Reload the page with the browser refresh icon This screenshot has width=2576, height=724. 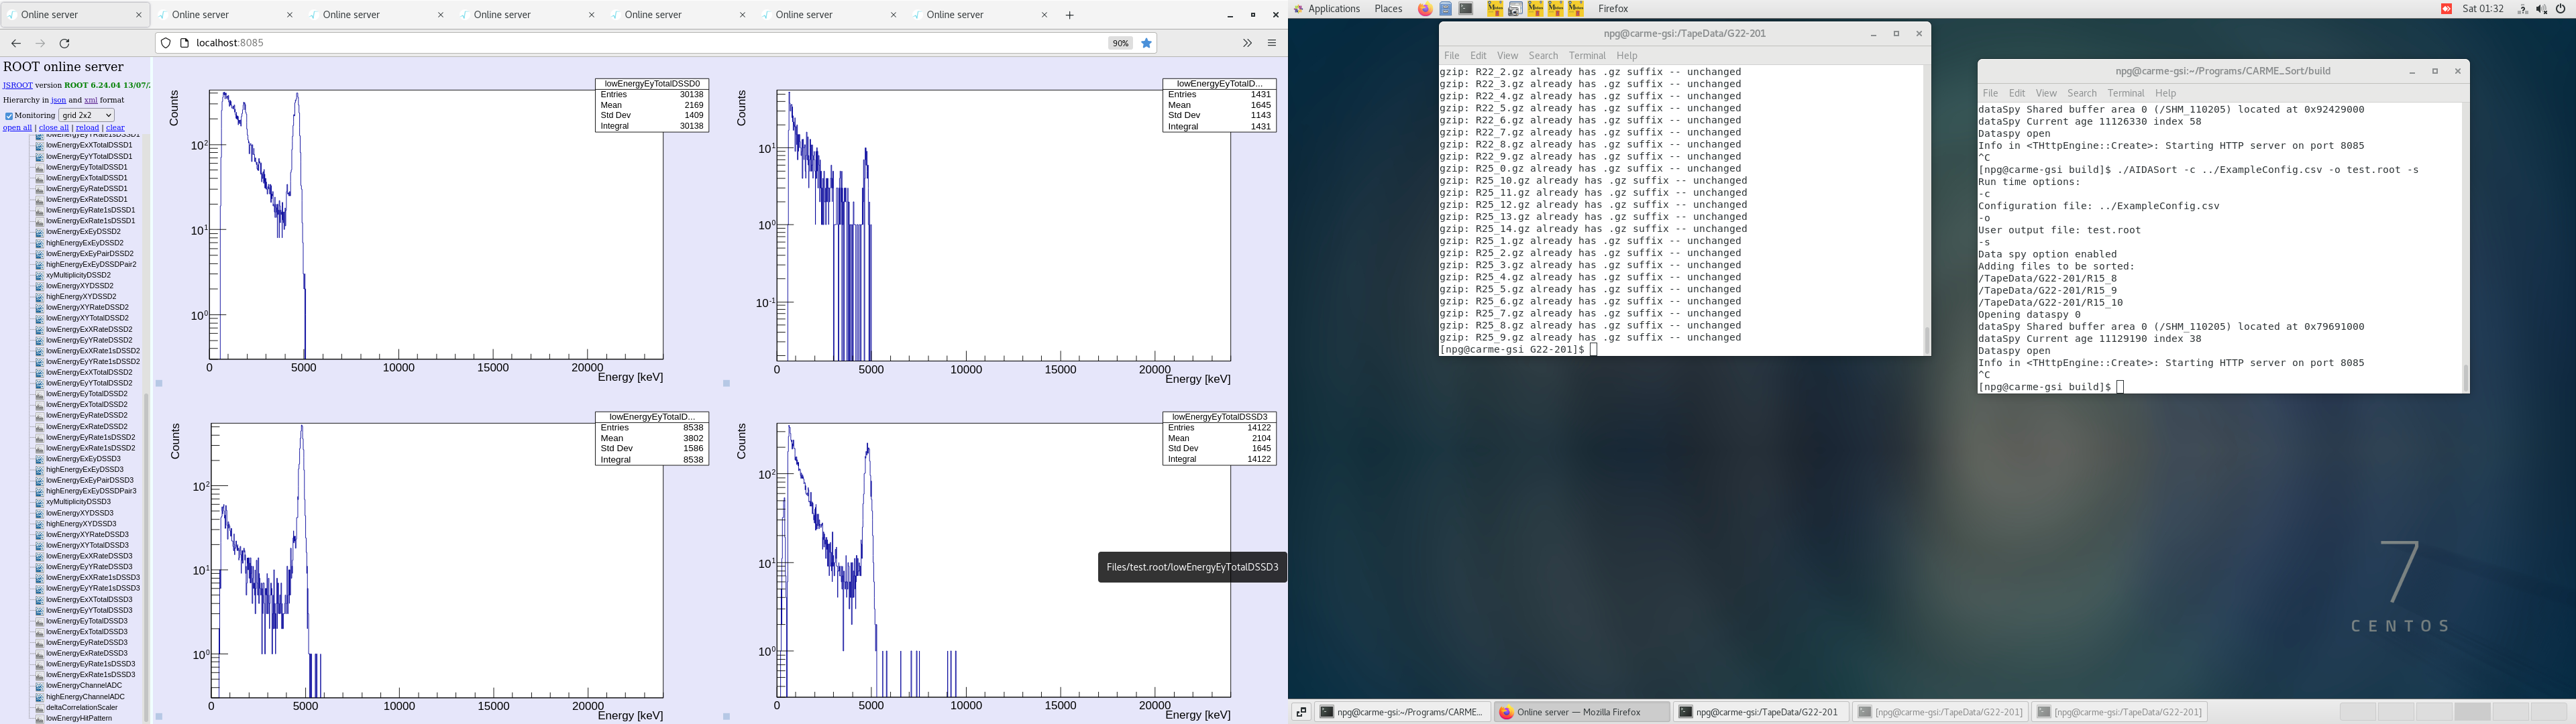(x=65, y=43)
